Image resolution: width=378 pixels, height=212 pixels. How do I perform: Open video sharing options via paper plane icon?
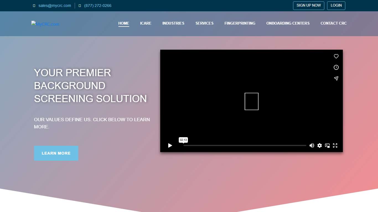[336, 78]
